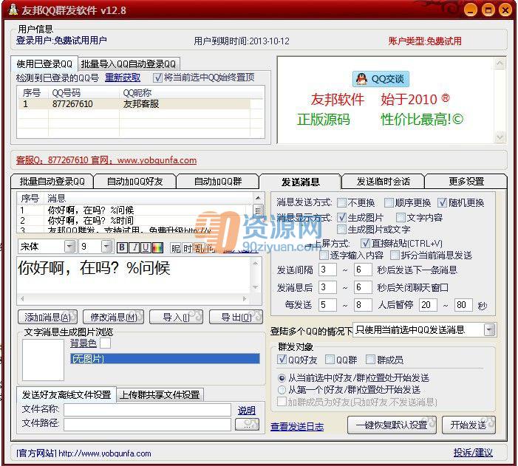518x466 pixels.
Task: Close the application with orange X button
Action: point(505,10)
